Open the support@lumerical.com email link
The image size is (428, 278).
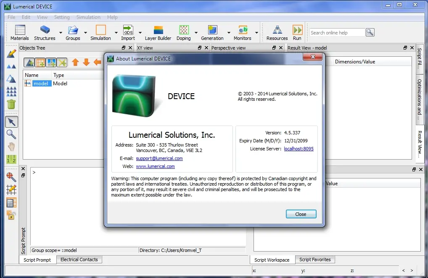click(x=159, y=158)
